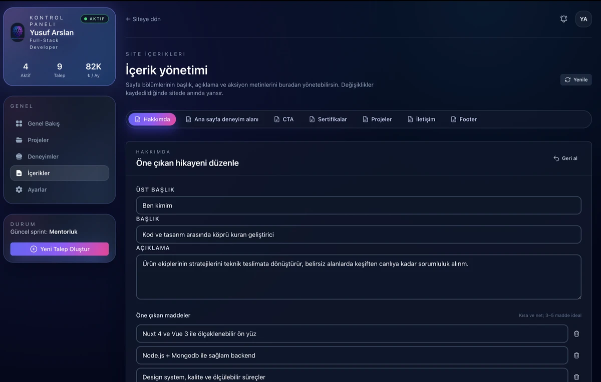Remove the 'Node.js + Mongodb' list item
Image resolution: width=601 pixels, height=382 pixels.
[x=576, y=355]
